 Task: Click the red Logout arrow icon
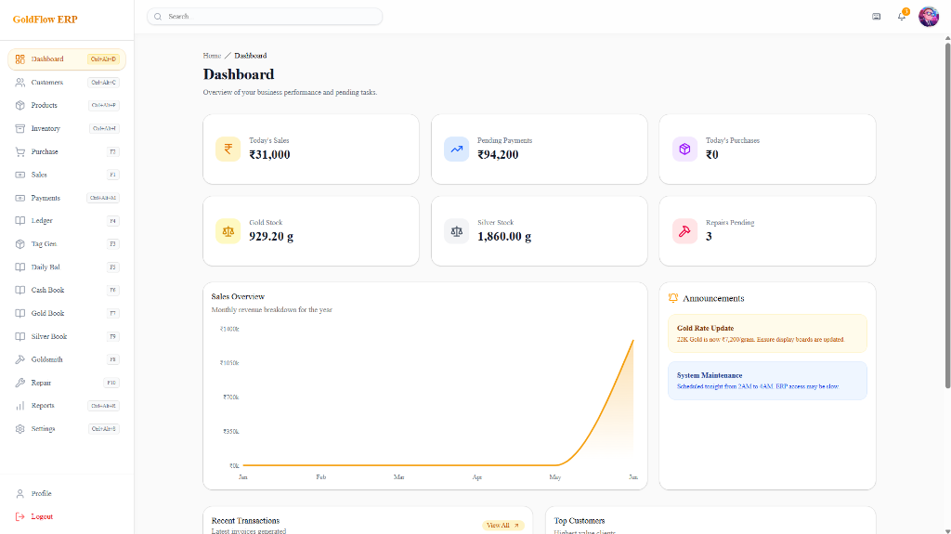pyautogui.click(x=20, y=516)
